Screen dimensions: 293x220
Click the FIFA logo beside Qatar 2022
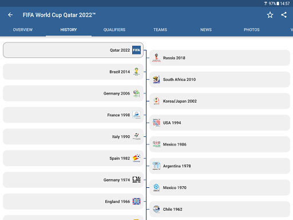click(136, 50)
